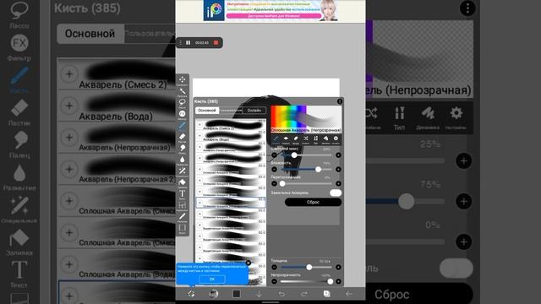
Task: Adjust the third slider handle at 0%
Action: click(x=282, y=184)
